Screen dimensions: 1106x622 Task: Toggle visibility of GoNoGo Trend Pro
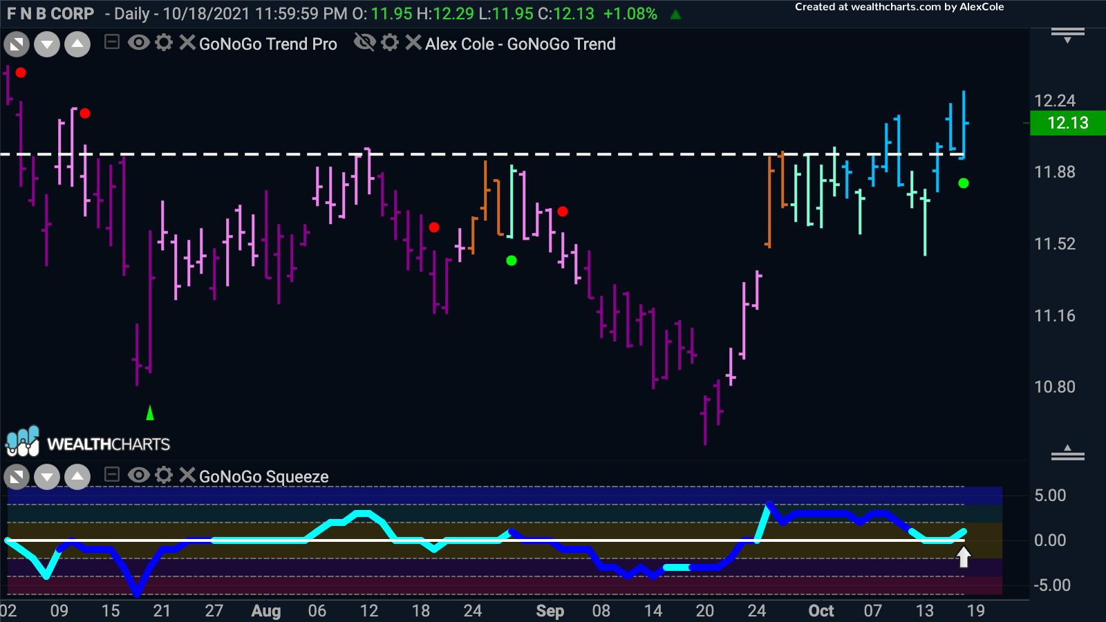[x=138, y=43]
